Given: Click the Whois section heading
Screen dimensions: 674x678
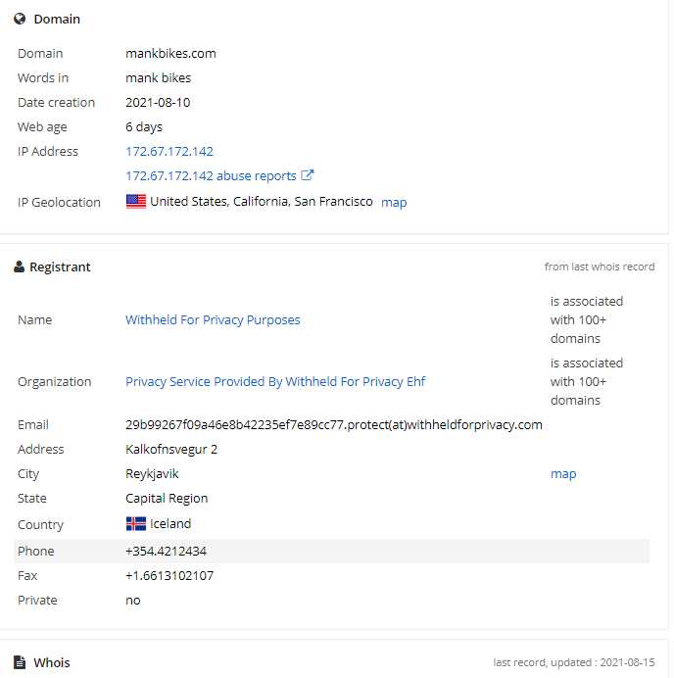Looking at the screenshot, I should click(x=52, y=662).
